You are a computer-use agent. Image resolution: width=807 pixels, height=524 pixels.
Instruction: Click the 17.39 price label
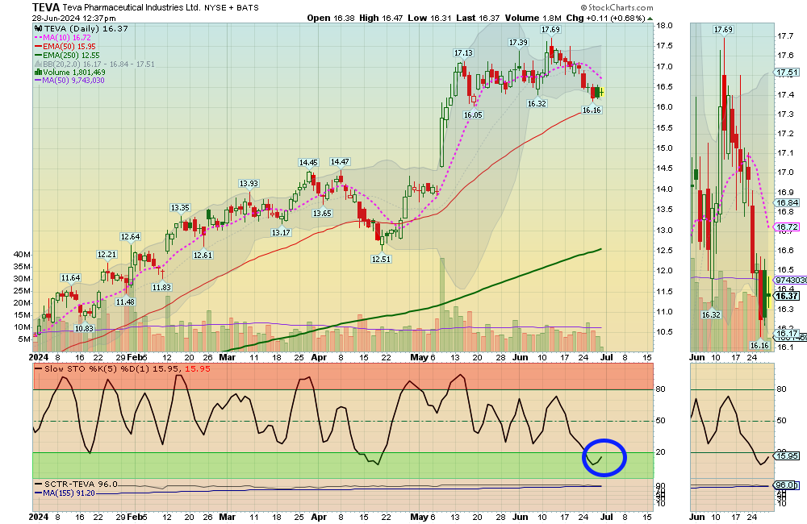(518, 42)
